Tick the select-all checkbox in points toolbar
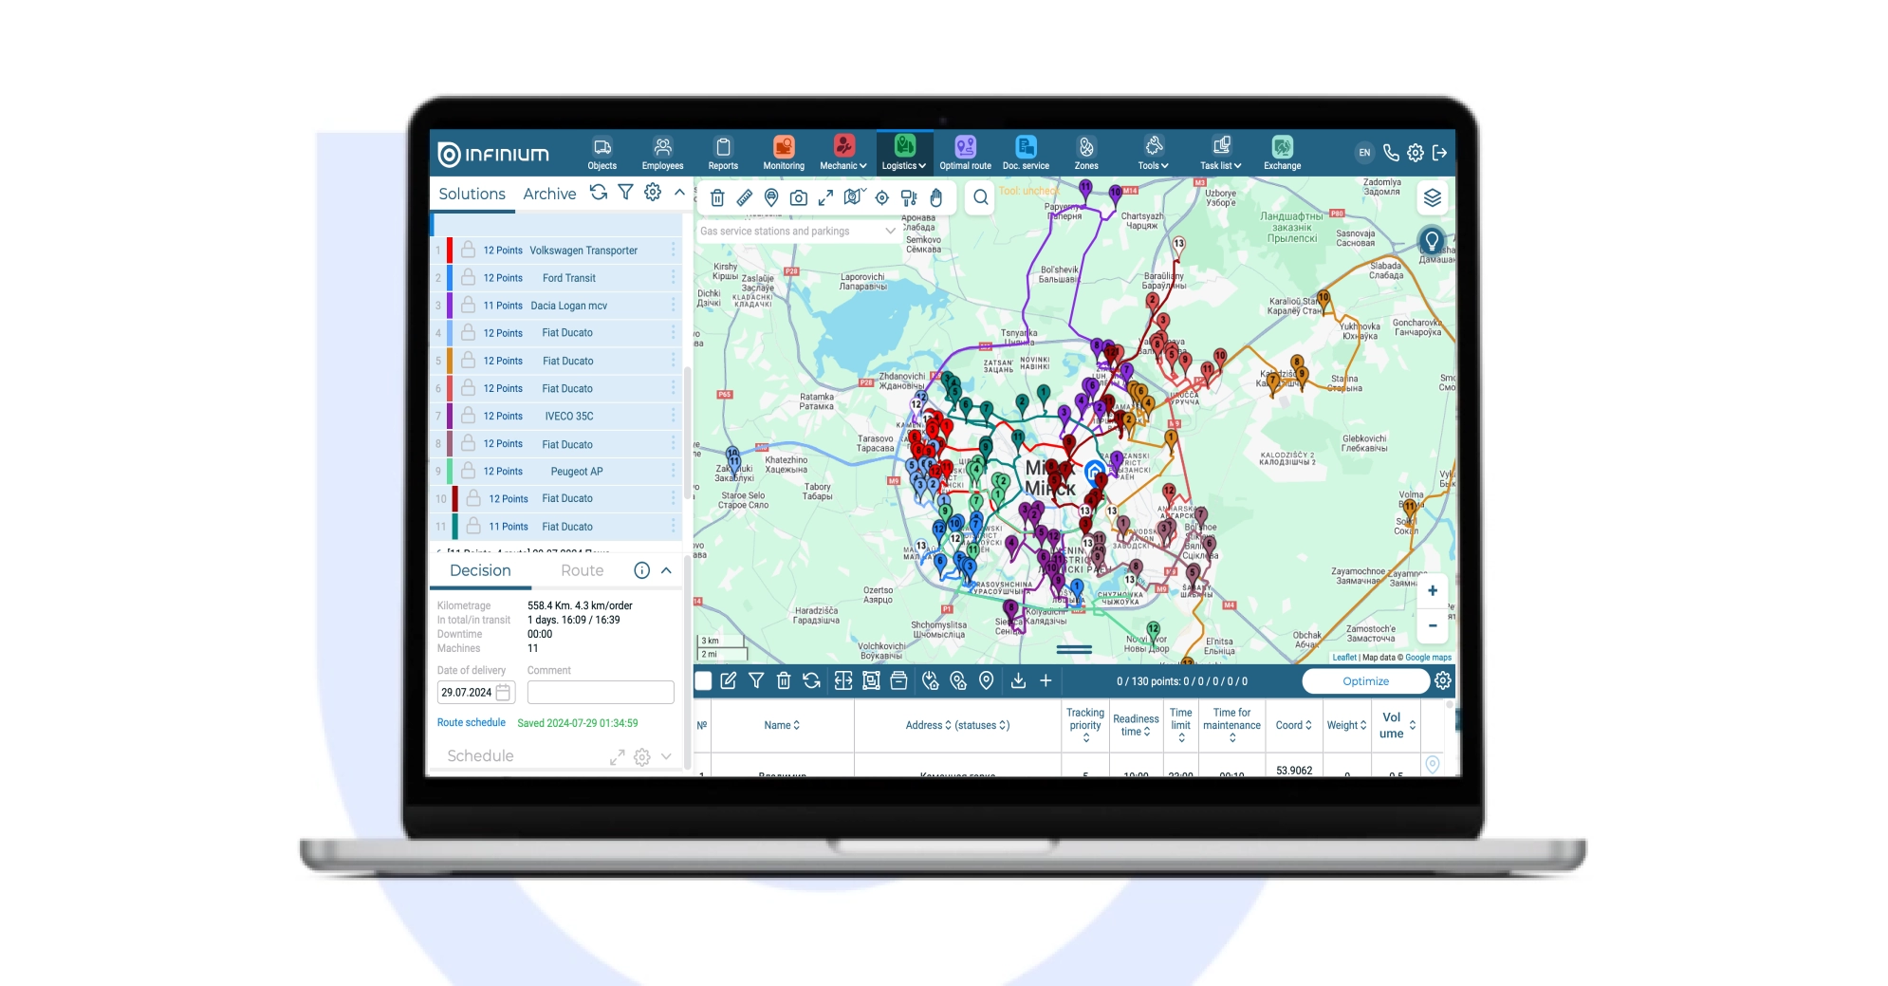This screenshot has width=1888, height=986. (703, 680)
